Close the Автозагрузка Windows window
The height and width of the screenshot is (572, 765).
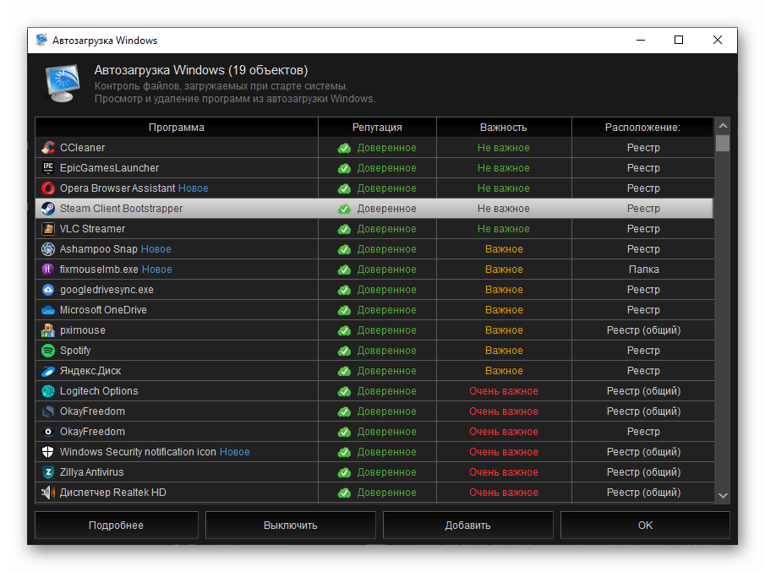coord(717,40)
